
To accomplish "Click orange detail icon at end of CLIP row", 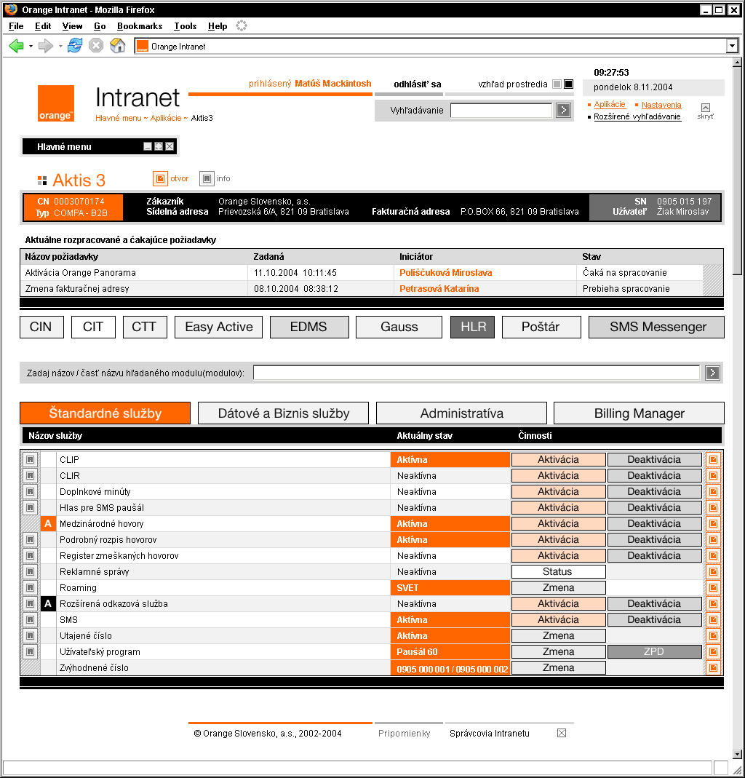I will (x=713, y=459).
